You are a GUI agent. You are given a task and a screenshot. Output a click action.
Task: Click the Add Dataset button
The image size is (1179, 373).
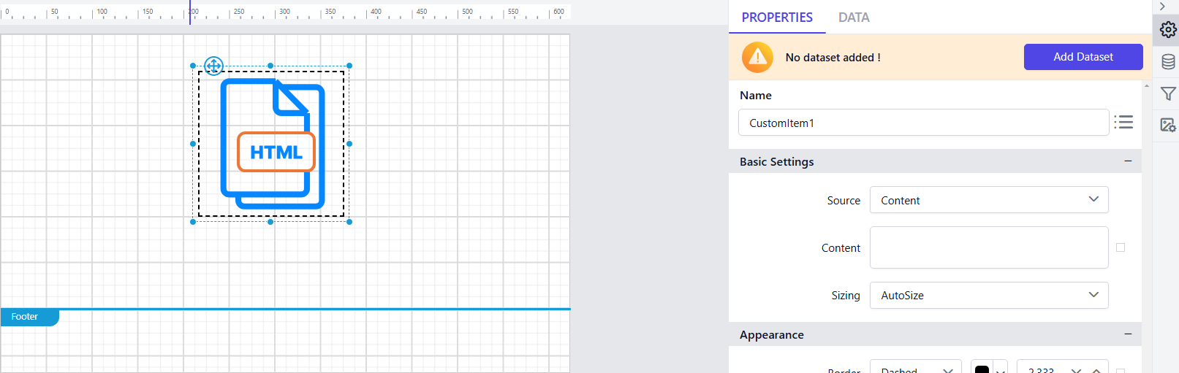[x=1083, y=57]
